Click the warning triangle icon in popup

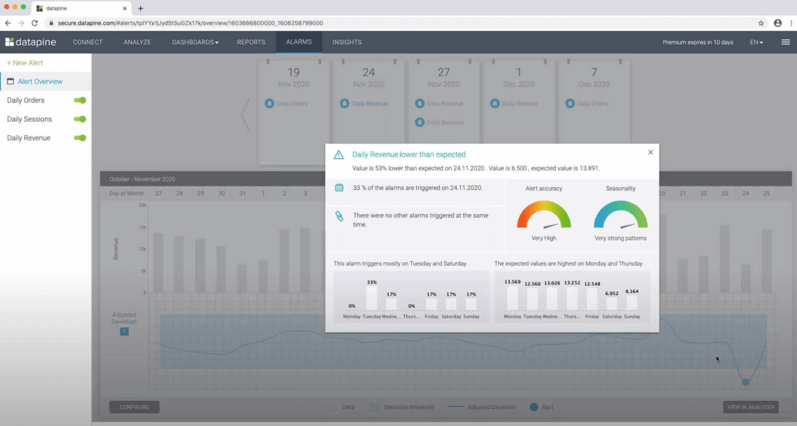pos(339,155)
